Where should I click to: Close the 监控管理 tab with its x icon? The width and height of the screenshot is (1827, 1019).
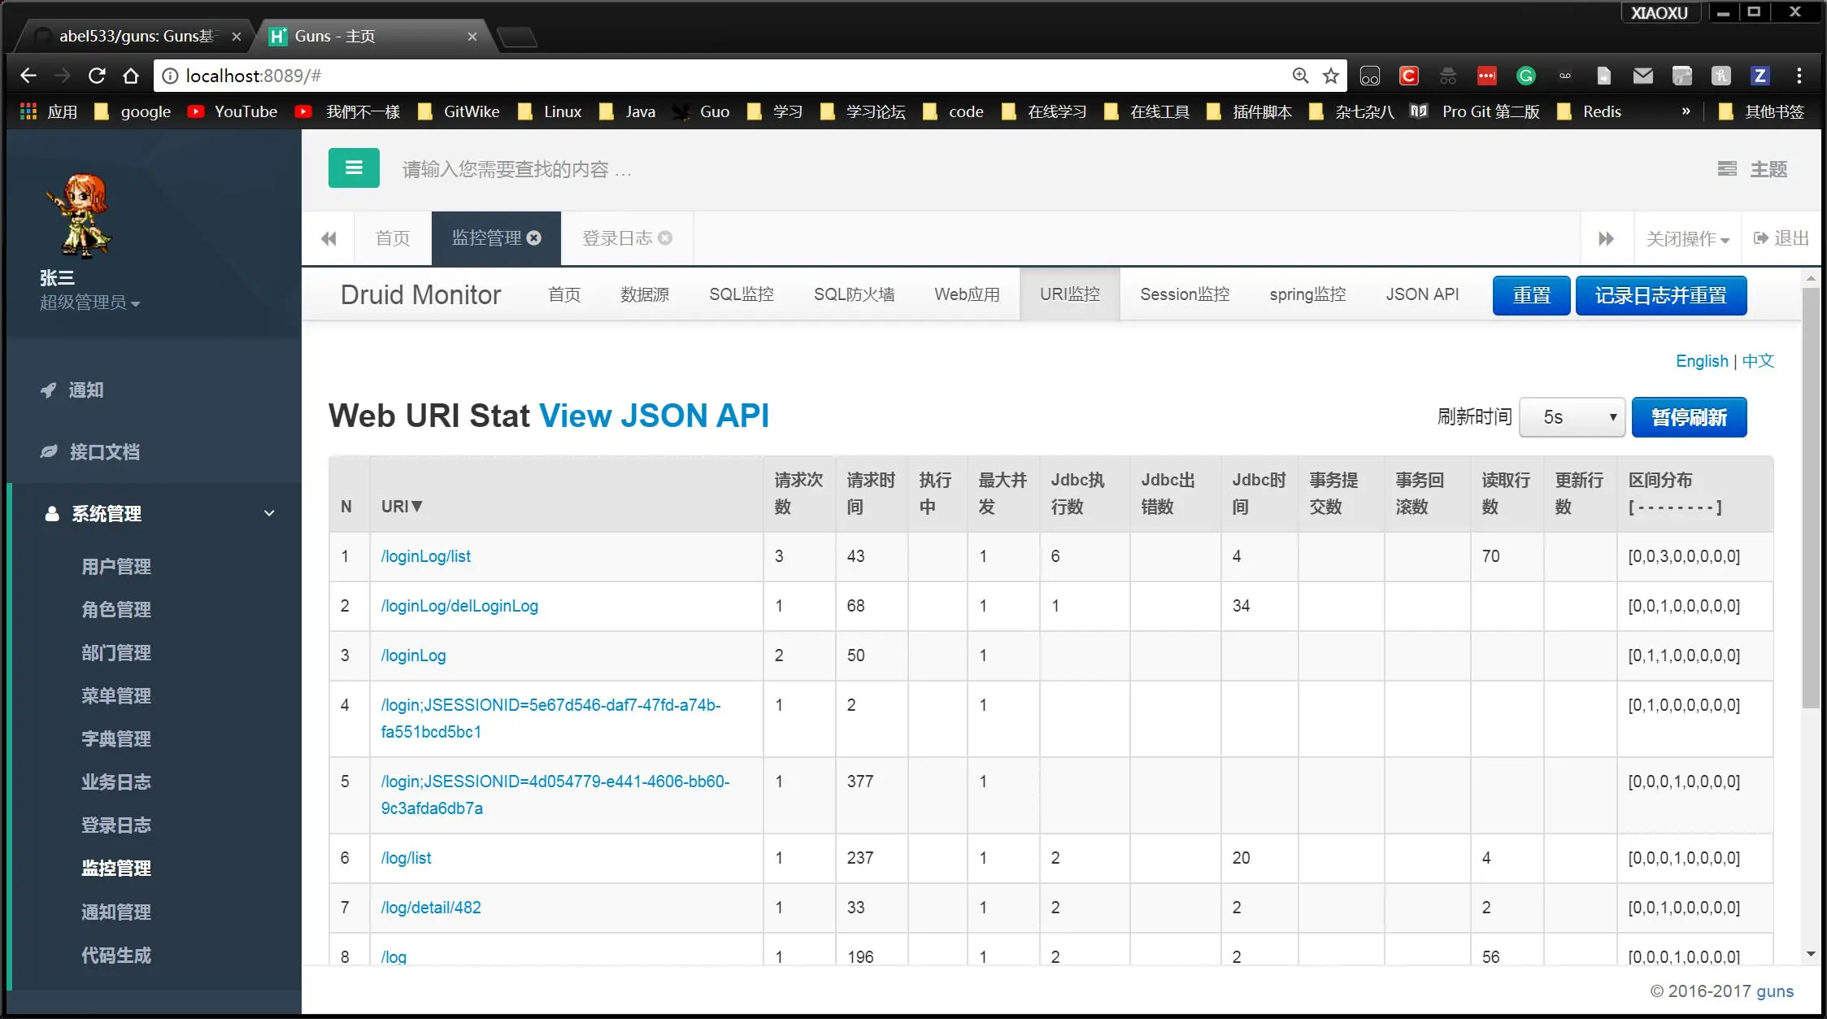coord(534,237)
